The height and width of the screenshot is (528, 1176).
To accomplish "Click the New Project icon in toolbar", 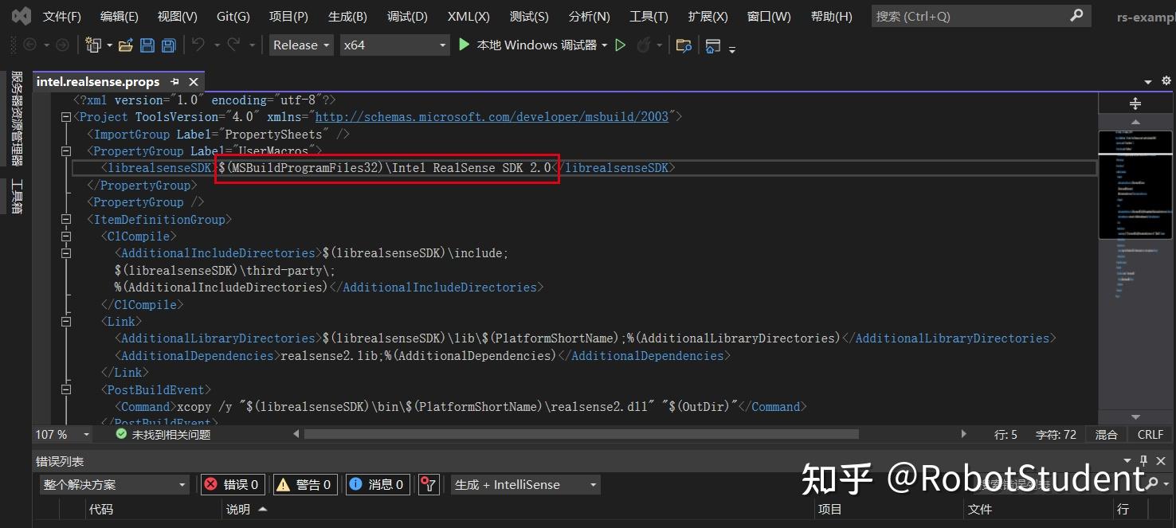I will [x=93, y=45].
